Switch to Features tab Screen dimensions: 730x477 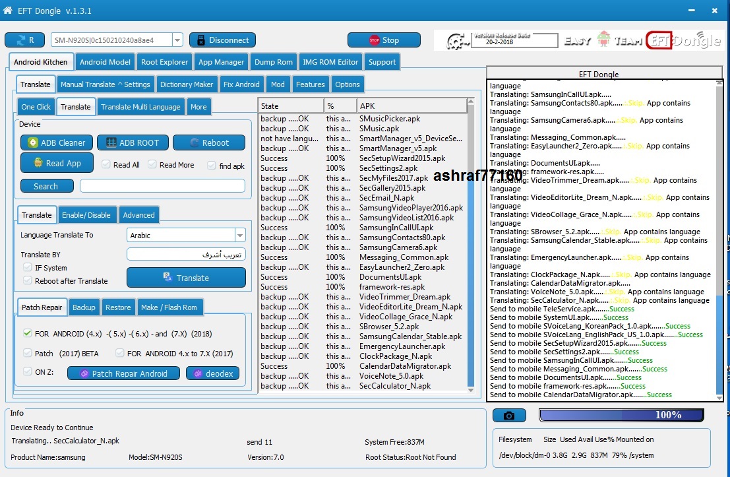(310, 84)
